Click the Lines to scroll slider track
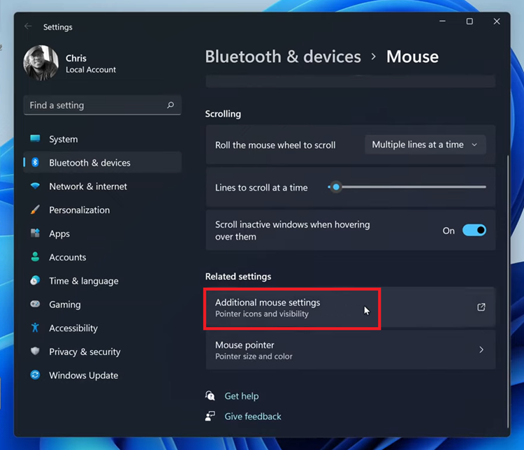The image size is (524, 450). [x=407, y=187]
